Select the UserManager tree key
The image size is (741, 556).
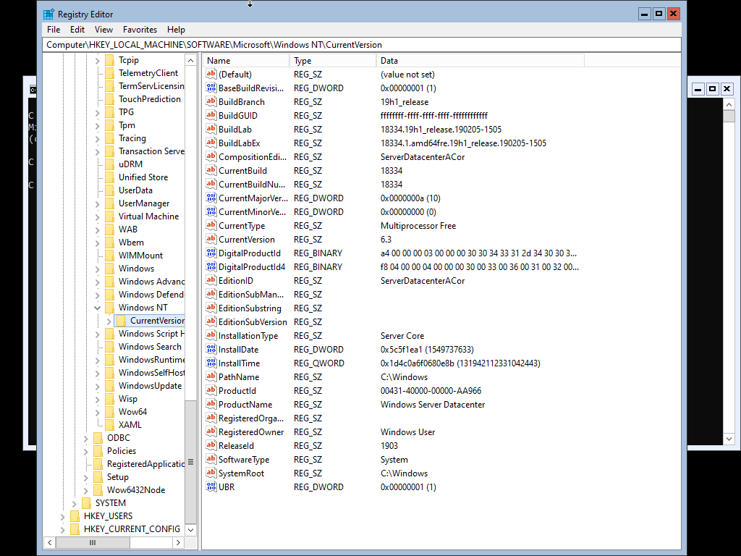click(144, 203)
